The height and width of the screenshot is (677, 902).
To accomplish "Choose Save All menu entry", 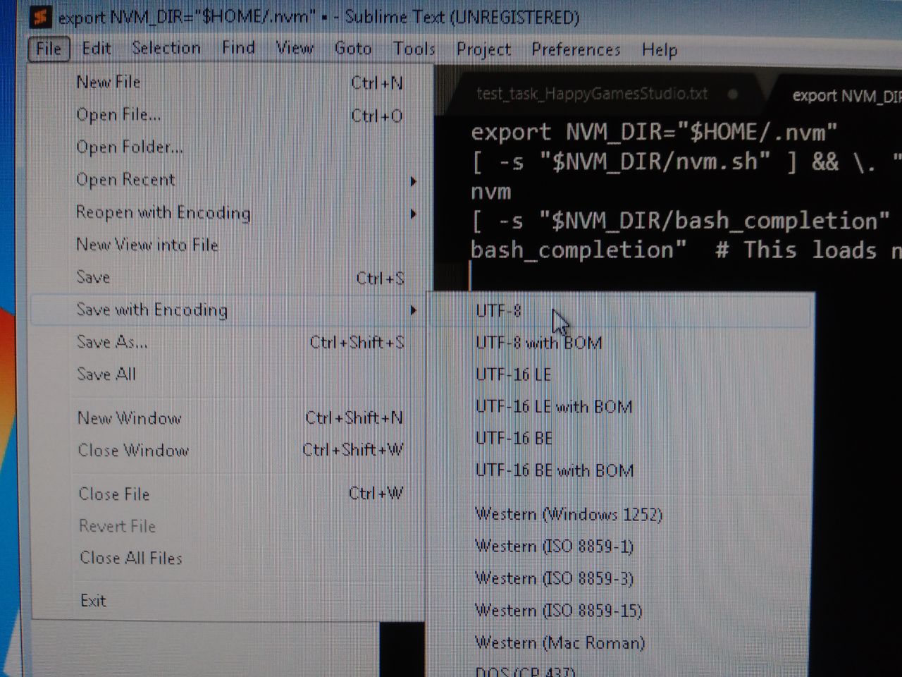I will pos(230,374).
